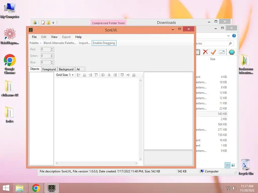Click Downloads window quick-access properties icon
Screen dimensions: 258x193
click(43, 23)
